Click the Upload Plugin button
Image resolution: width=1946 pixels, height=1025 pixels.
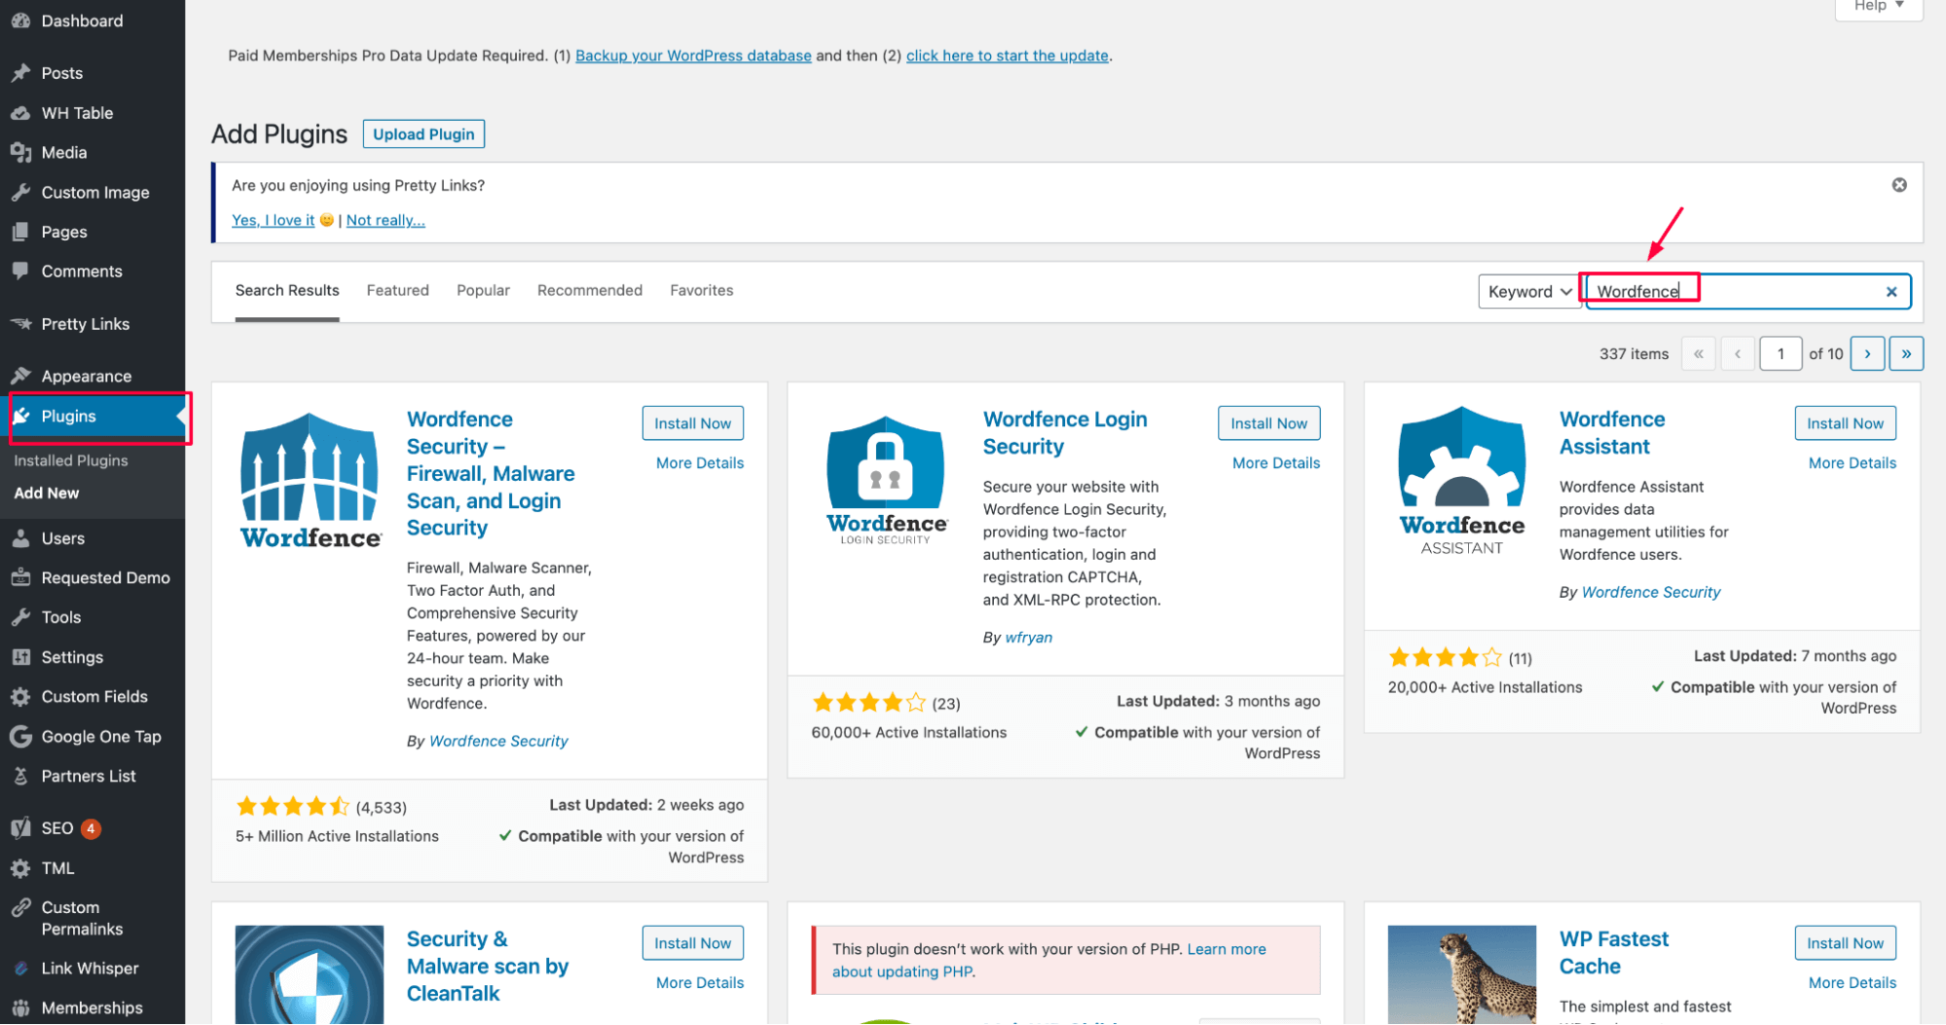pyautogui.click(x=423, y=133)
